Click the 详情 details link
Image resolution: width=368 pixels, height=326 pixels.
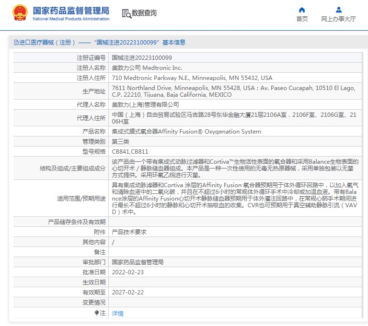(117, 314)
